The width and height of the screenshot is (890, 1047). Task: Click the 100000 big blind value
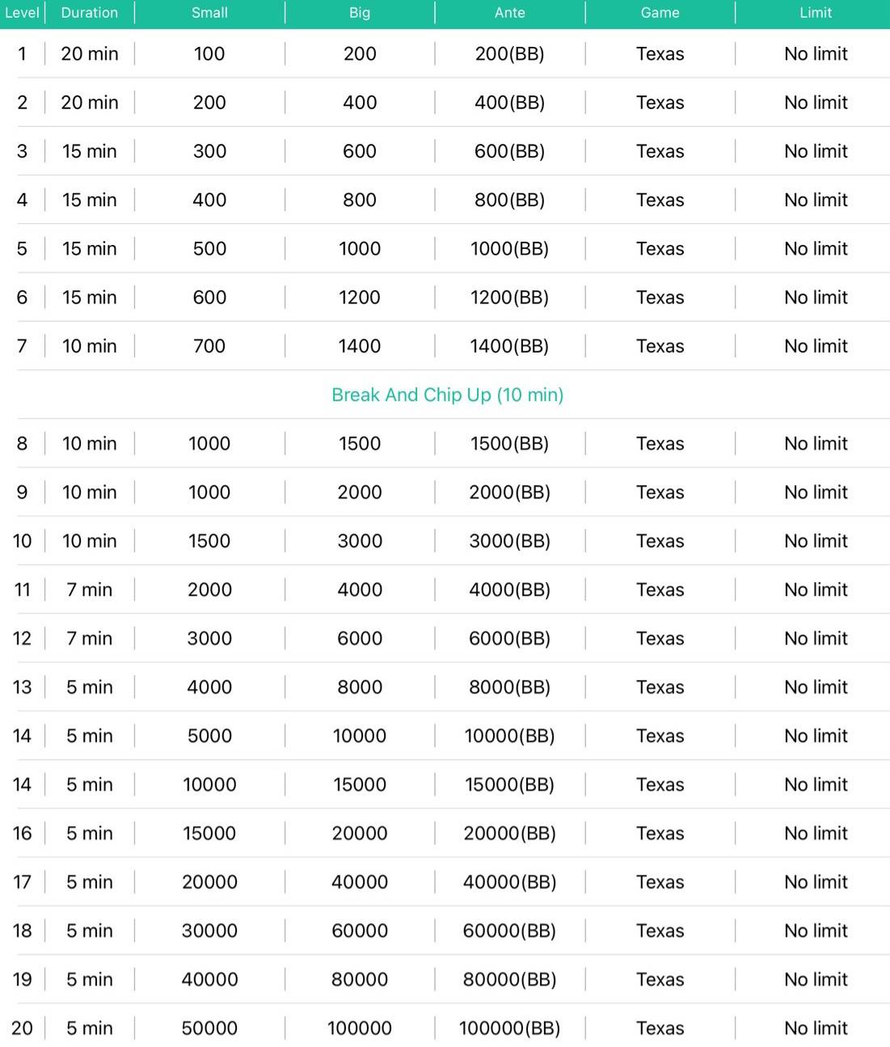click(360, 1028)
